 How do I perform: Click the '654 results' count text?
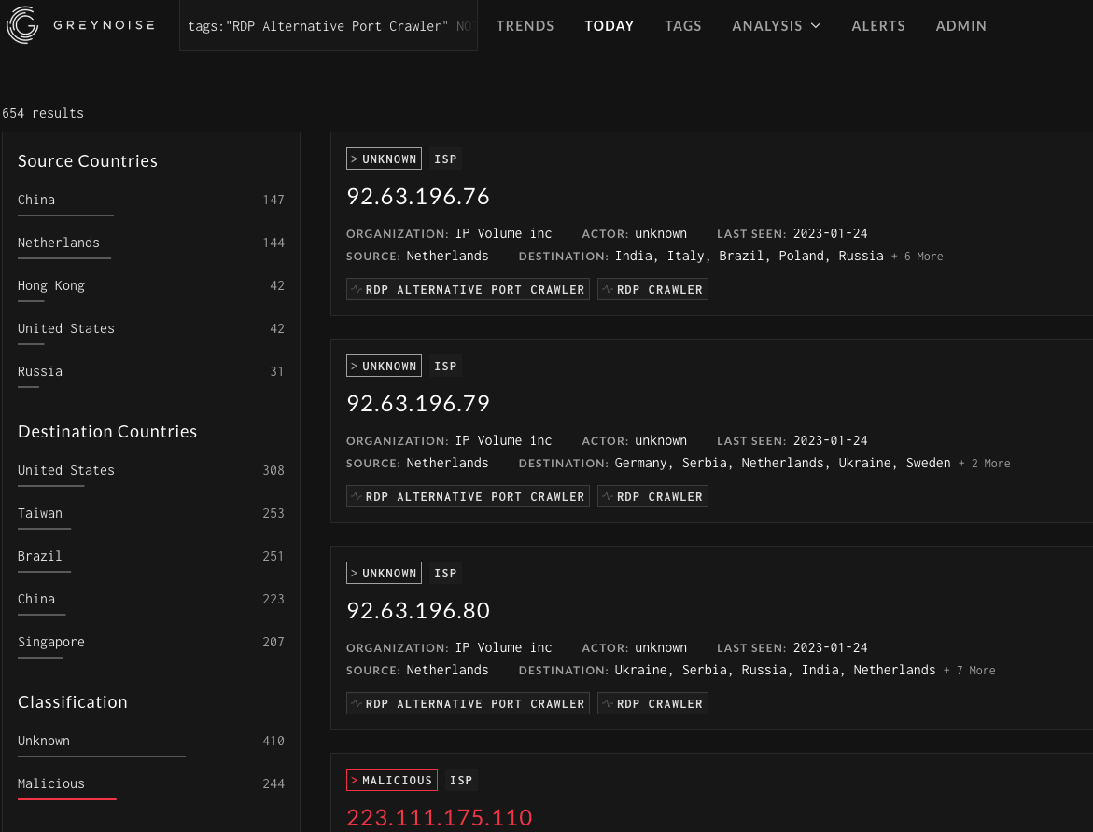pyautogui.click(x=43, y=113)
